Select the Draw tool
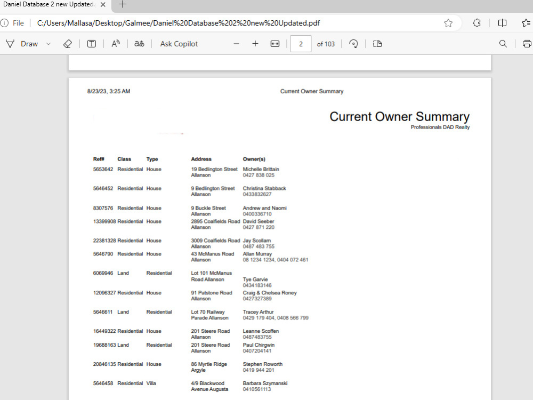 22,44
